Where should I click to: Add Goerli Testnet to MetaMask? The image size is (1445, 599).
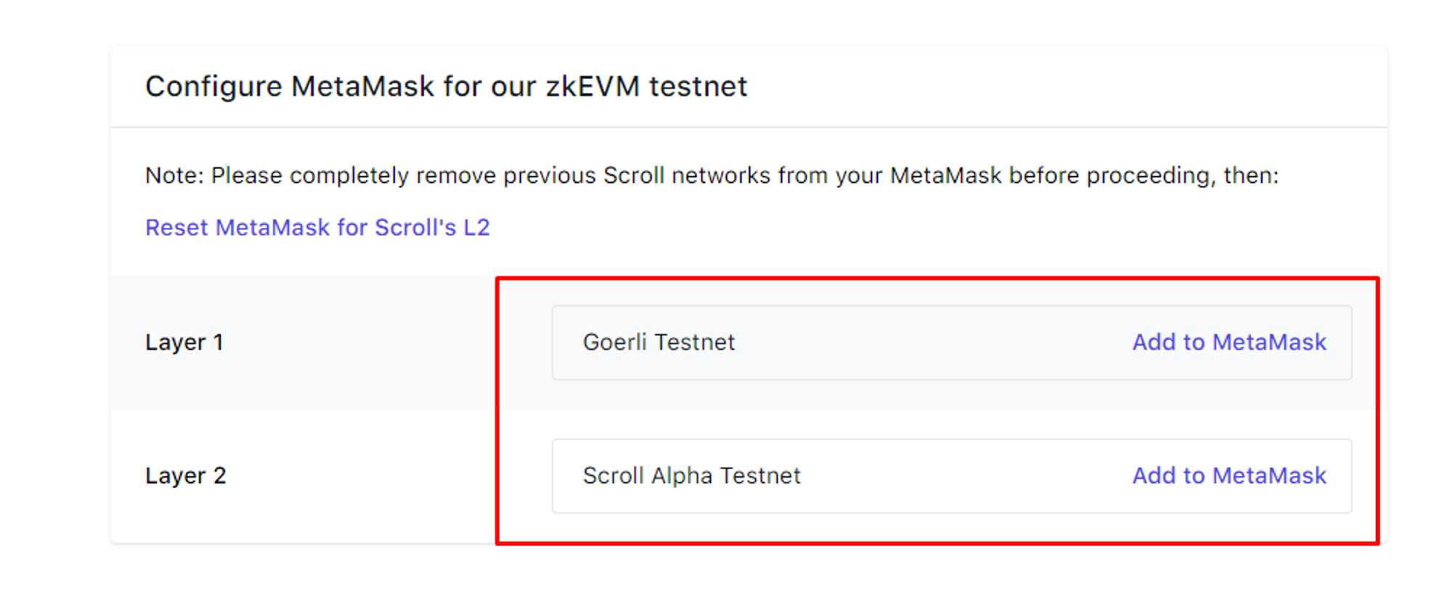tap(1229, 342)
